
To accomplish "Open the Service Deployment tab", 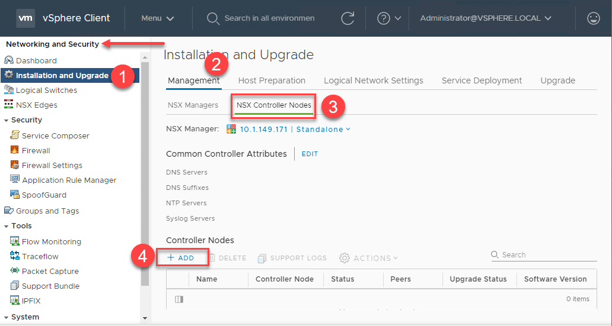I will pos(482,80).
